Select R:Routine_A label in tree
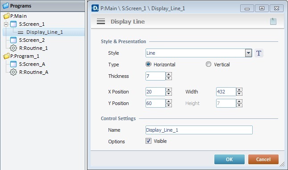This screenshot has width=288, height=170. click(x=33, y=72)
